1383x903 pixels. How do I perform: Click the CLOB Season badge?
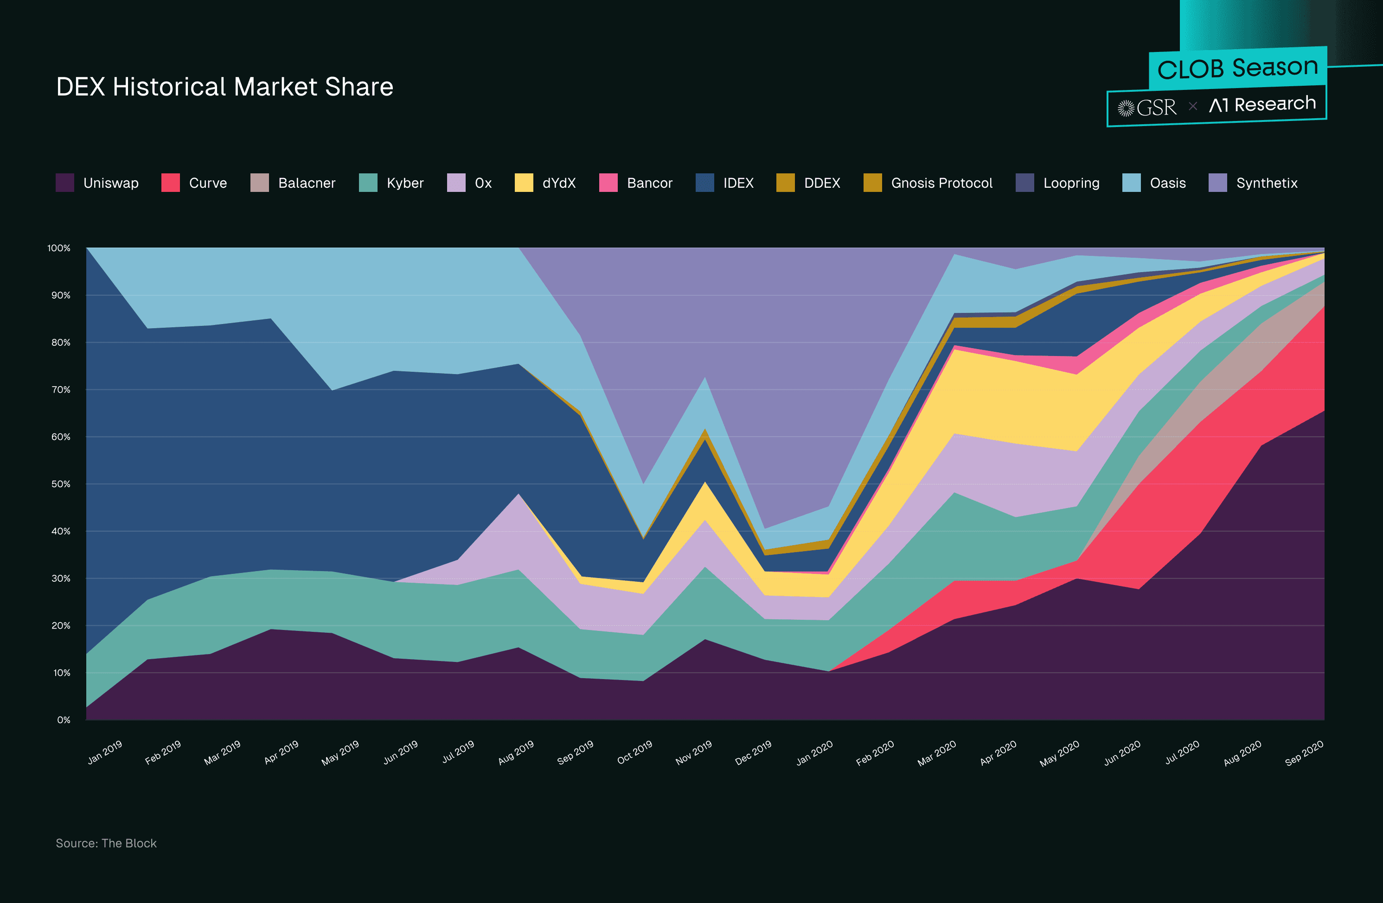click(x=1238, y=68)
